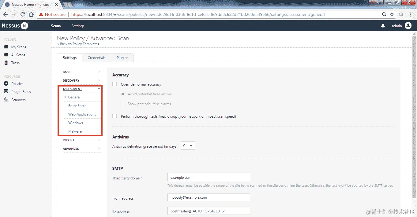Click the Third party domain field
417x217 pixels.
[x=209, y=177]
